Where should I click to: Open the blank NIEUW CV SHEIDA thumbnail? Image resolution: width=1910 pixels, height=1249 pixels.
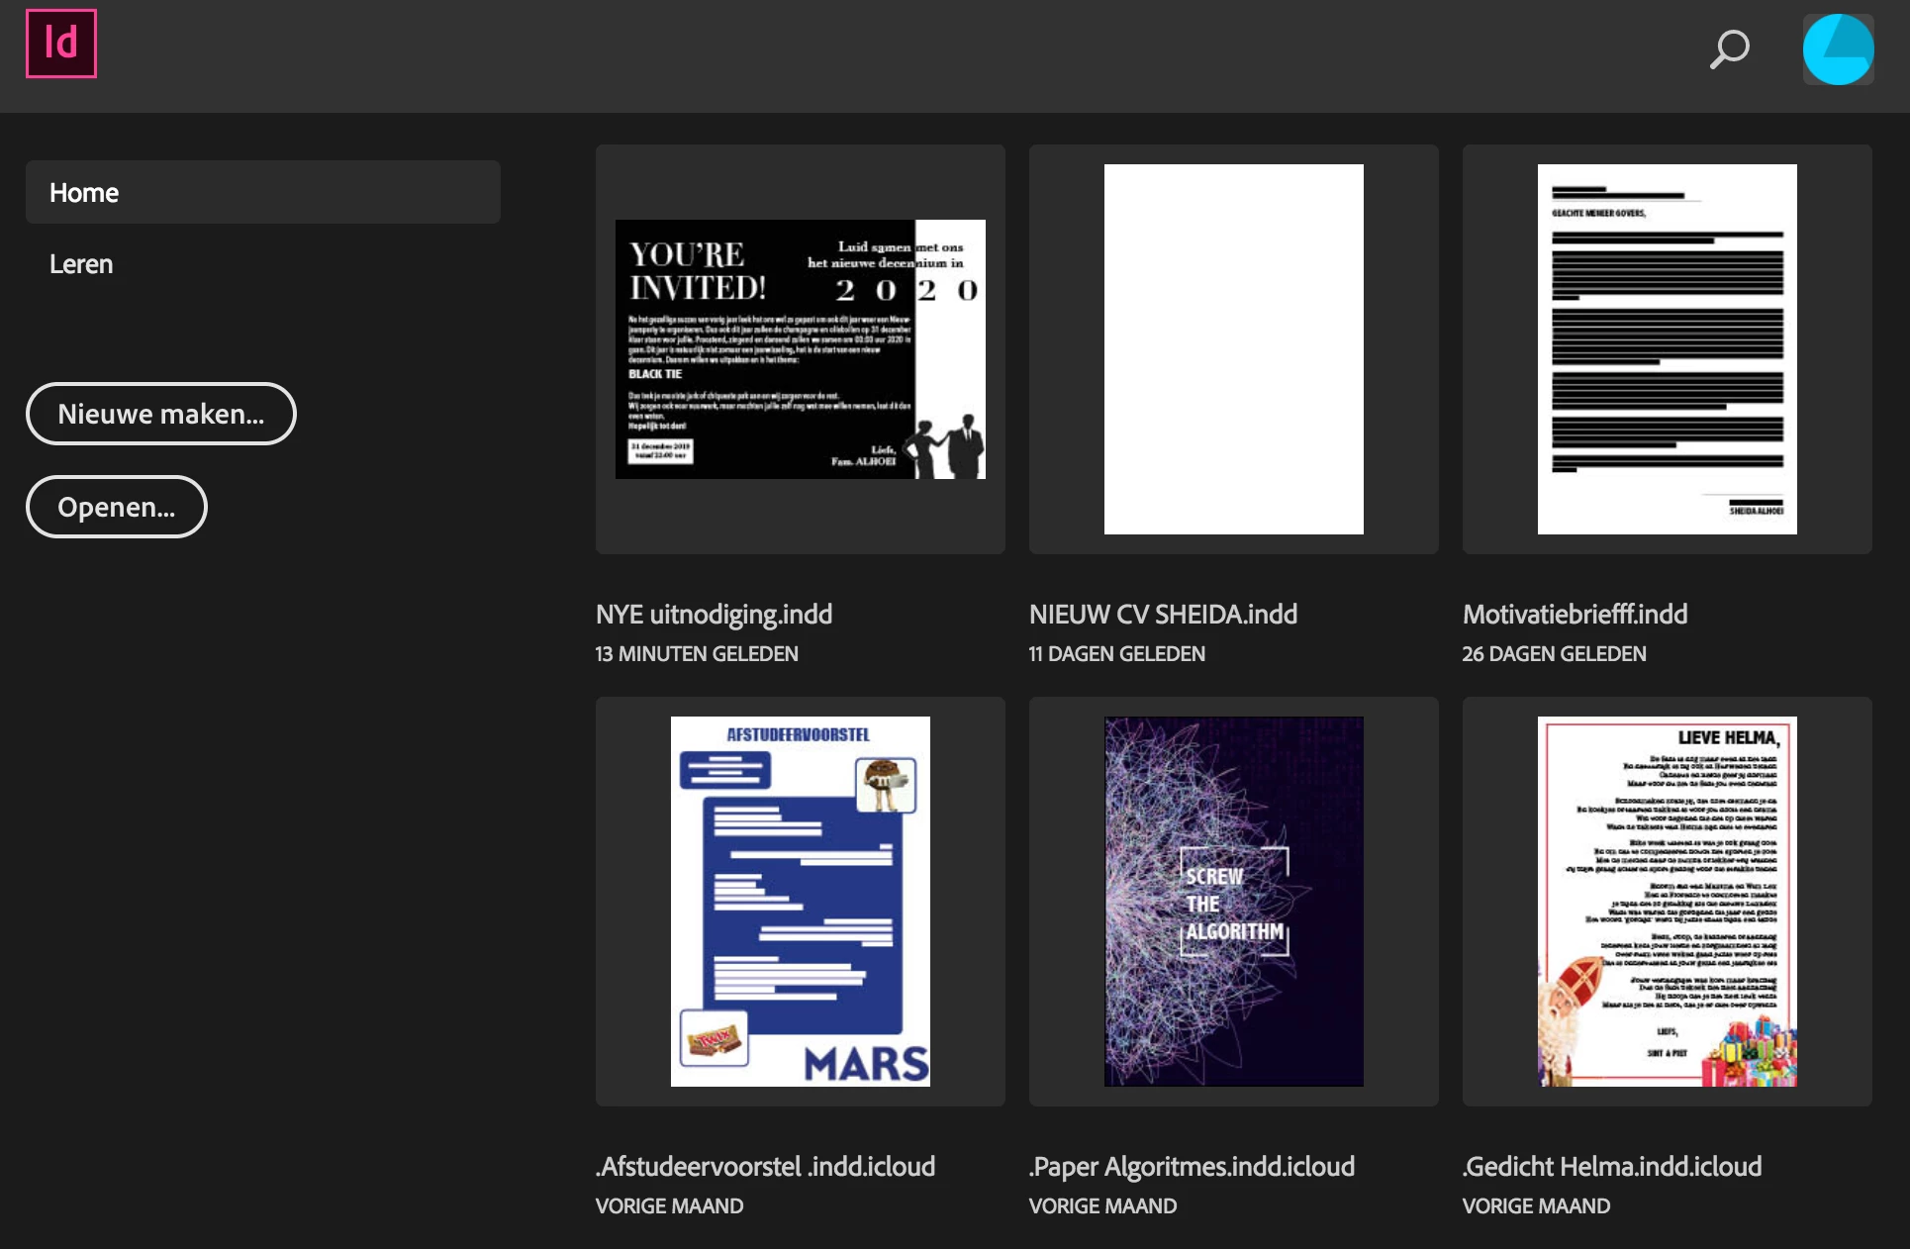[x=1233, y=349]
